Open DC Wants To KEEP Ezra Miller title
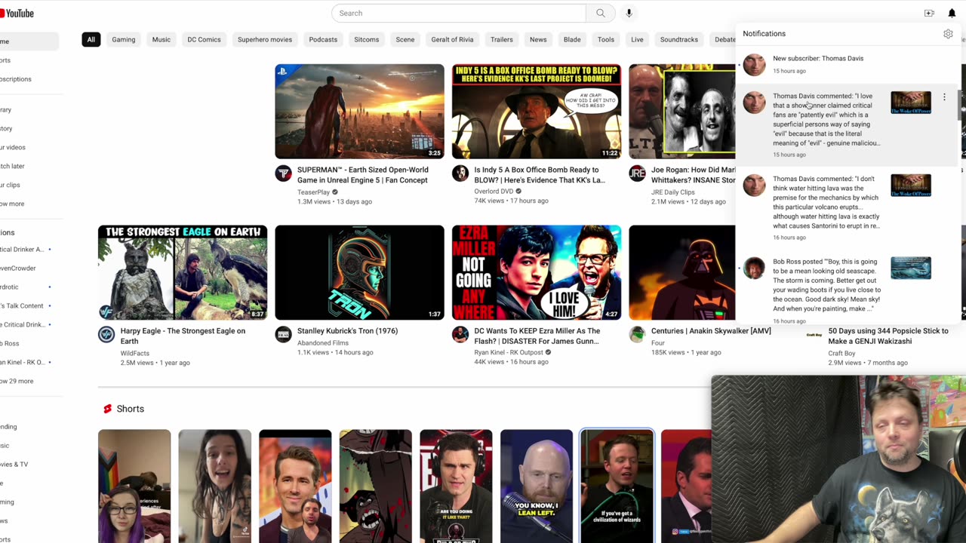This screenshot has height=543, width=966. (537, 336)
